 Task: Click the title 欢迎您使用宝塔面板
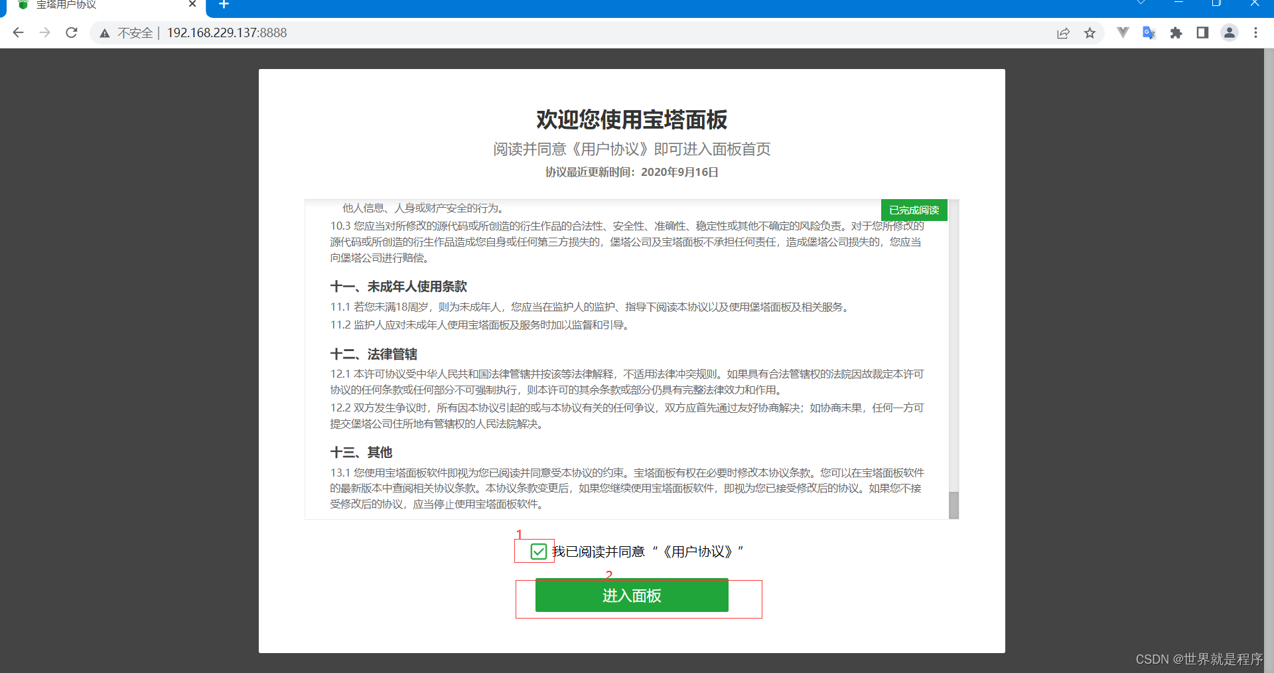coord(632,119)
